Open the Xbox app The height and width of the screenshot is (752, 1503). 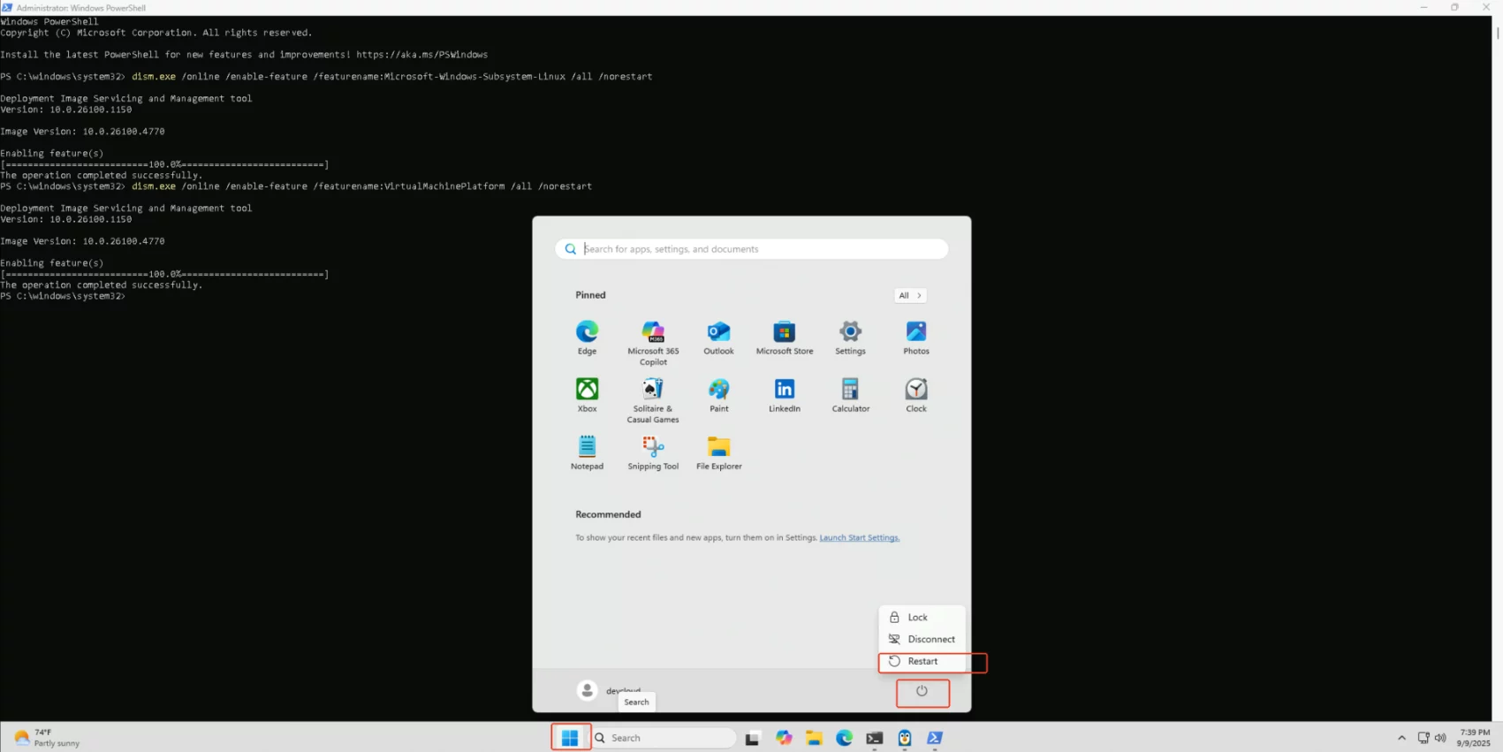(x=587, y=395)
